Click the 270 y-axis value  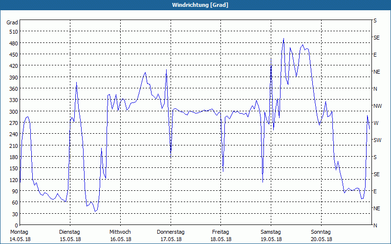pos(14,123)
